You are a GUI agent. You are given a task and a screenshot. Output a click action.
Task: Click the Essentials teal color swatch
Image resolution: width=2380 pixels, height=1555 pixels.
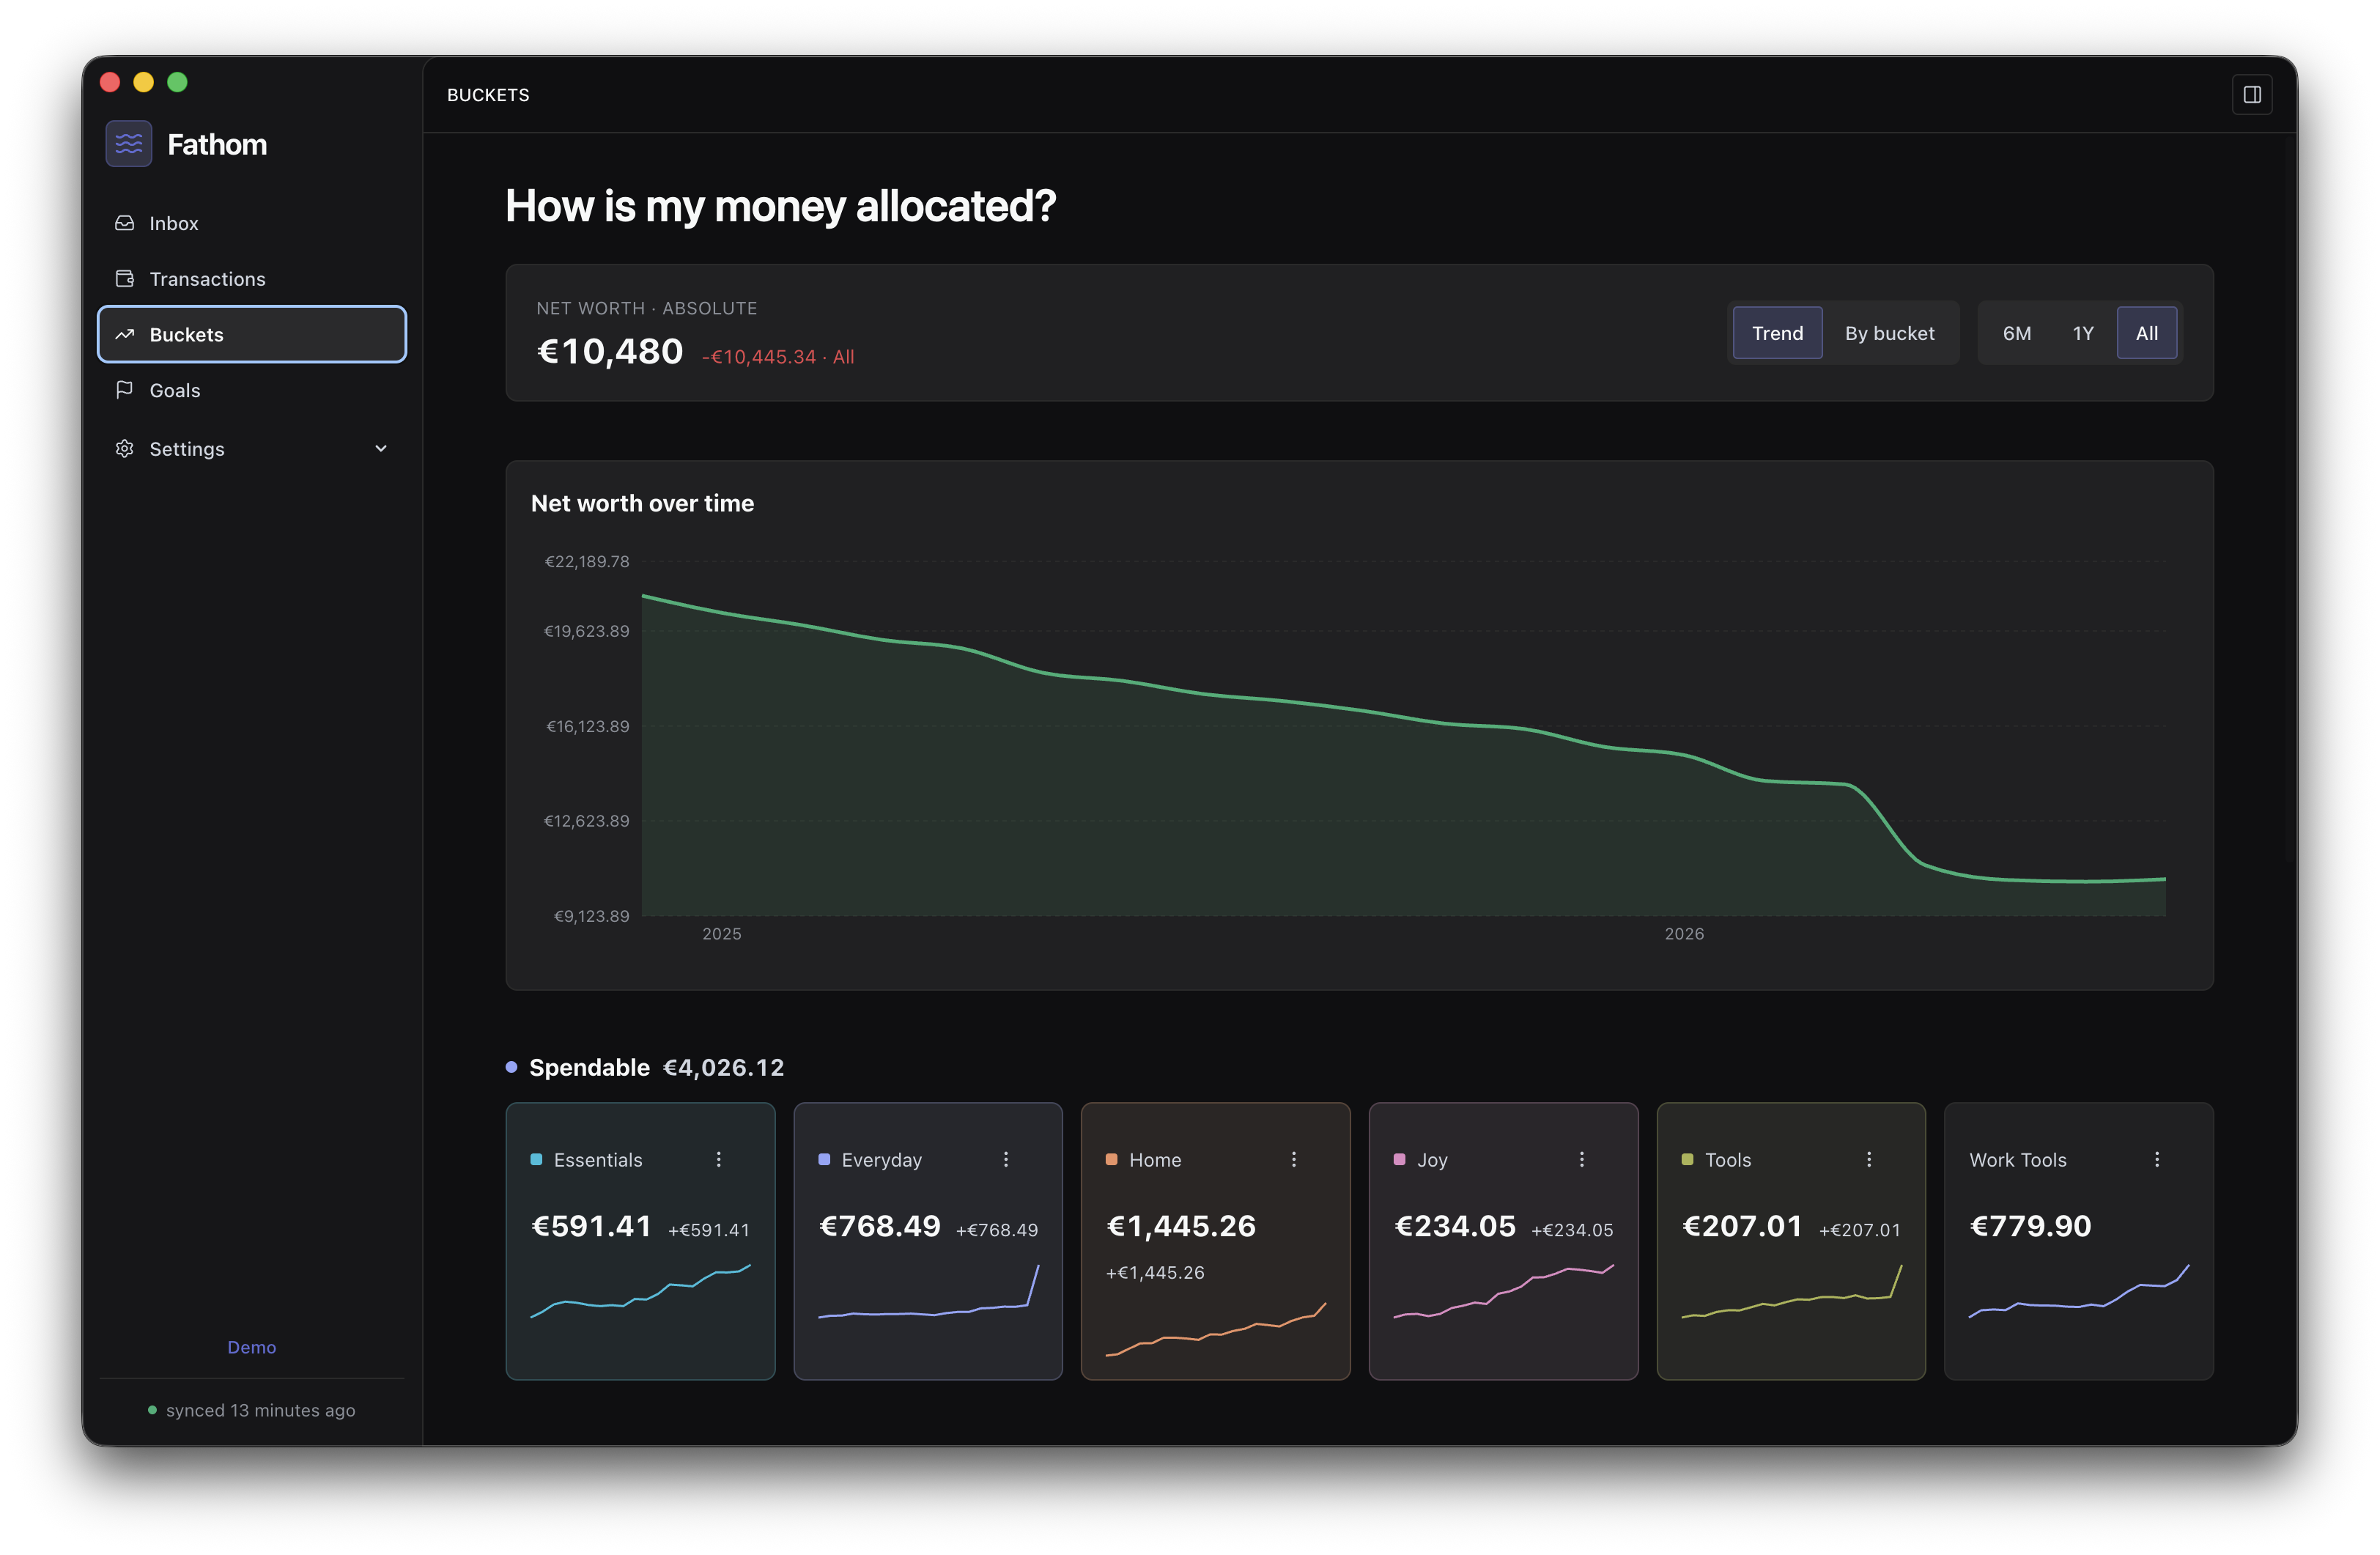536,1159
